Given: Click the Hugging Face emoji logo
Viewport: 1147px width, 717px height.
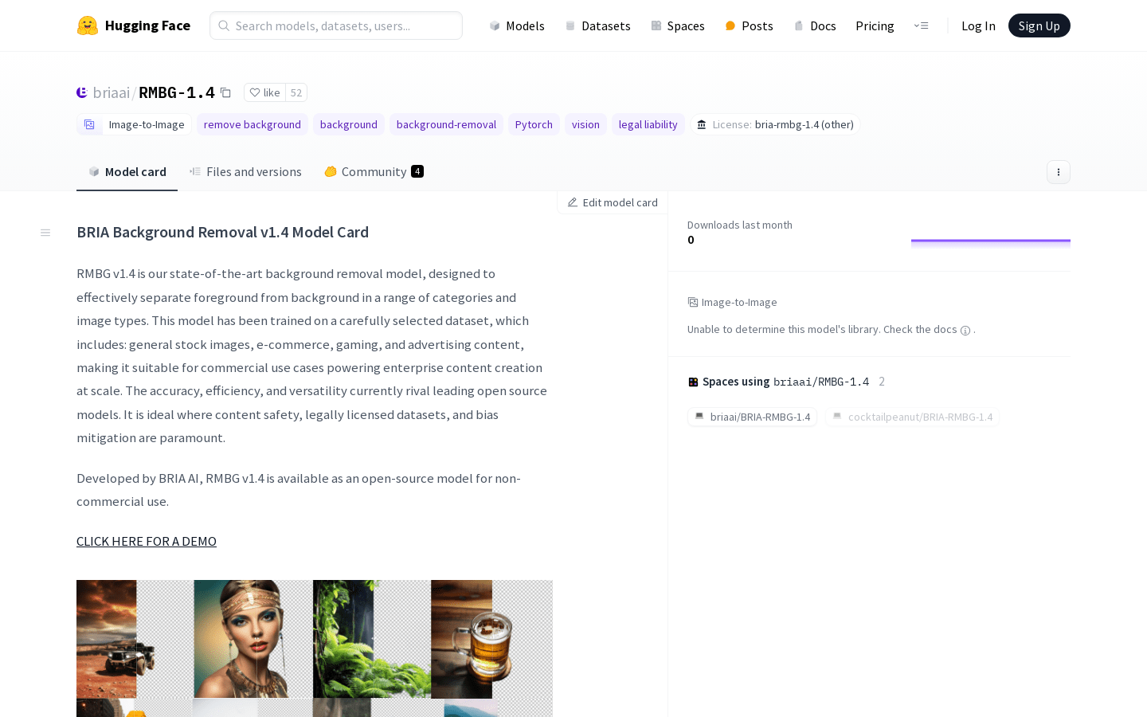Looking at the screenshot, I should (88, 25).
